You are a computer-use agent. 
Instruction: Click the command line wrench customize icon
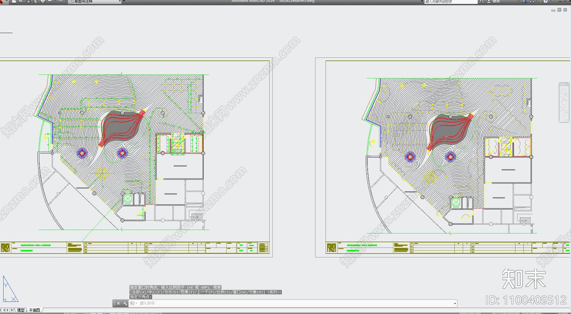[x=125, y=303]
